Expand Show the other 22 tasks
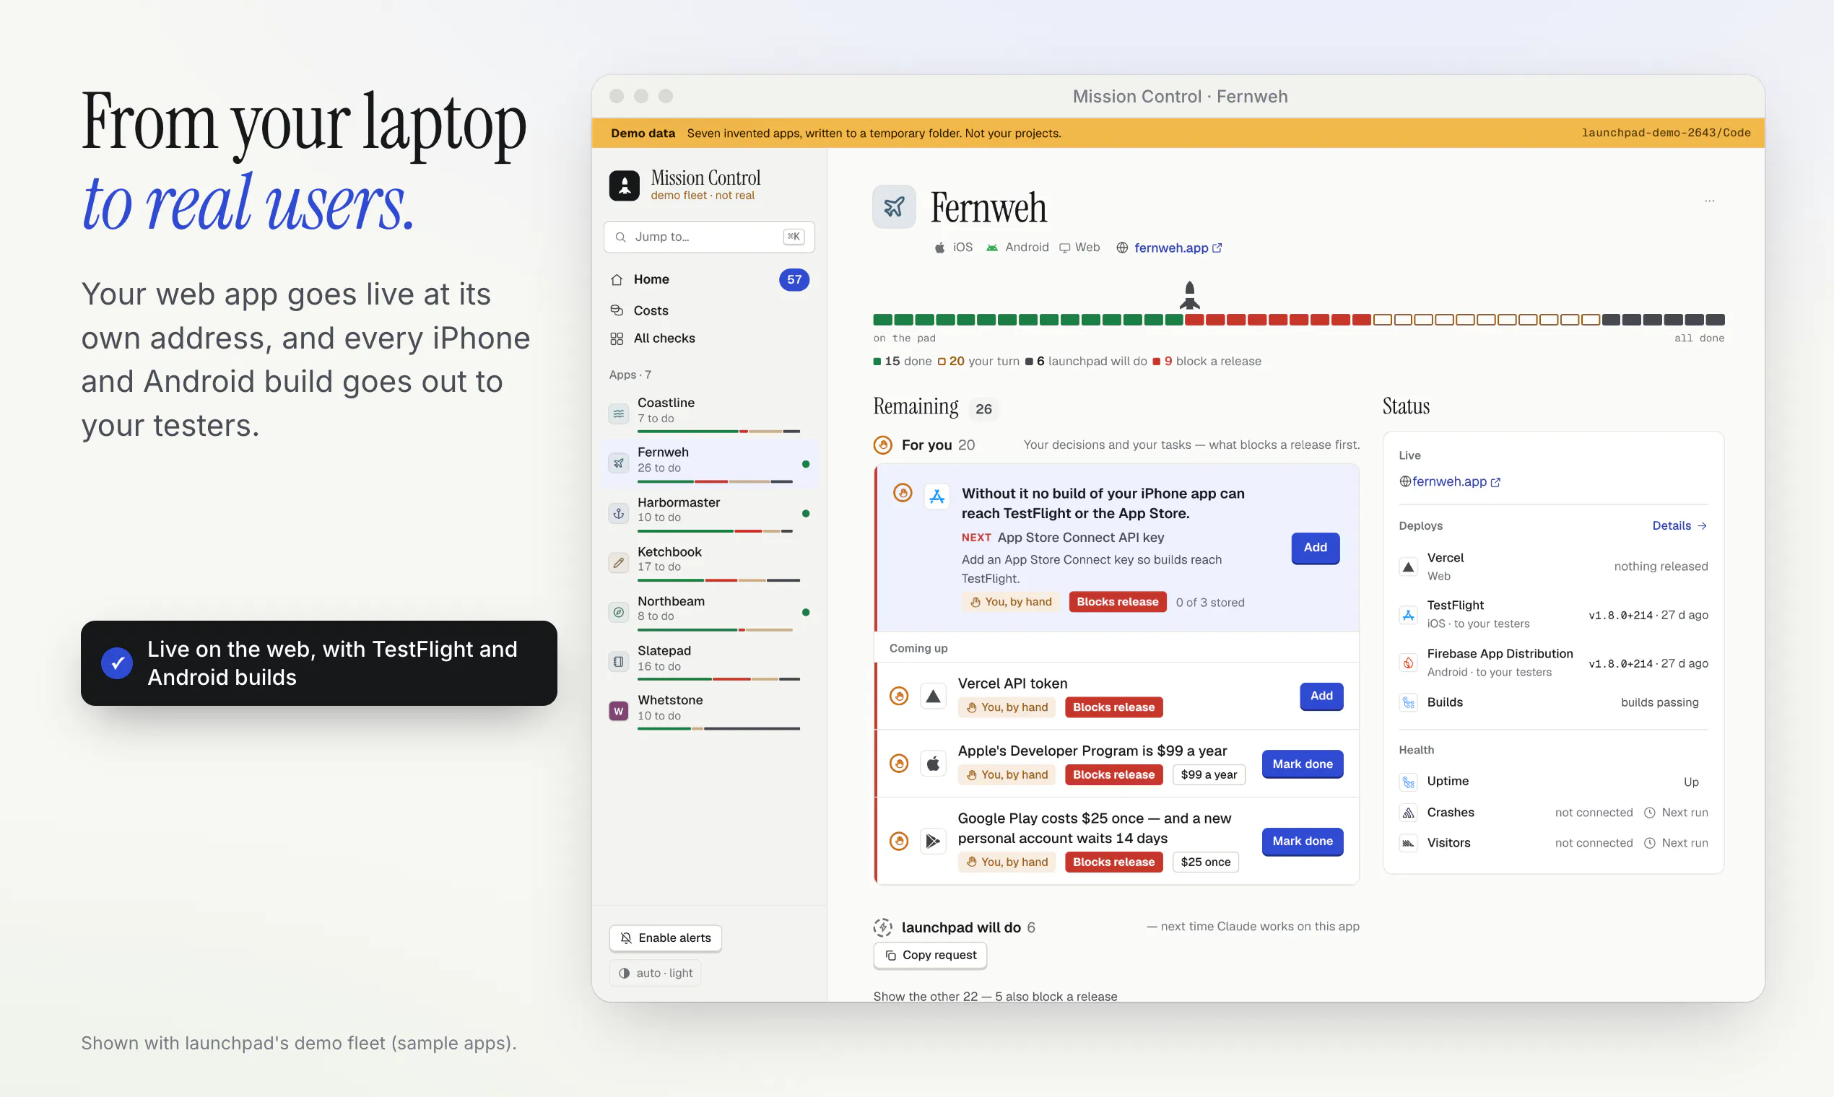 pyautogui.click(x=995, y=996)
